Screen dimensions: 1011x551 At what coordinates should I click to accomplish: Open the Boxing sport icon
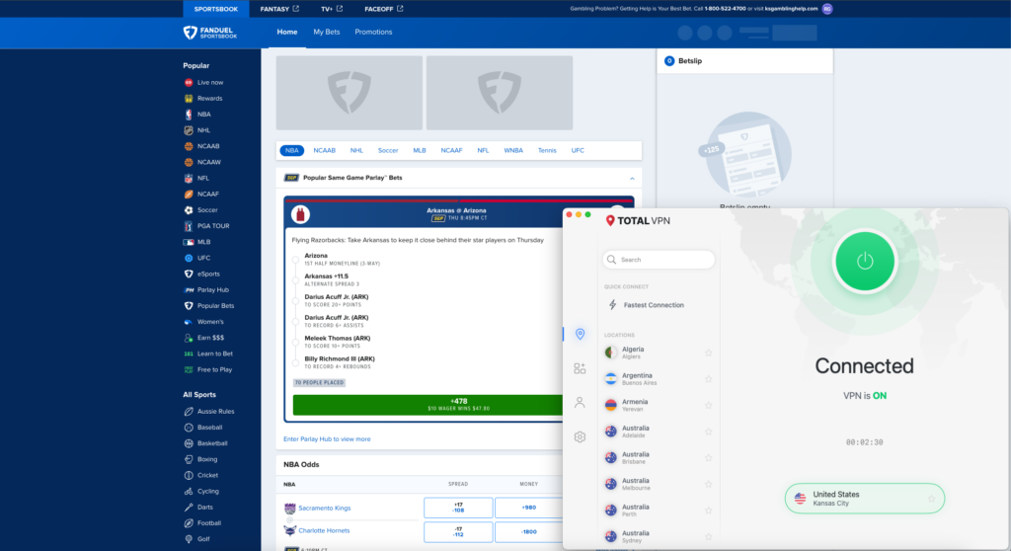coord(189,459)
